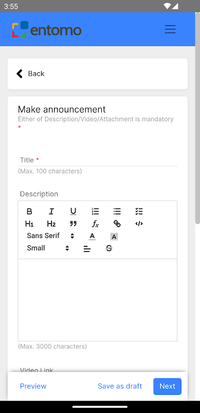200x413 pixels.
Task: Toggle strikethrough formatting
Action: (x=109, y=248)
